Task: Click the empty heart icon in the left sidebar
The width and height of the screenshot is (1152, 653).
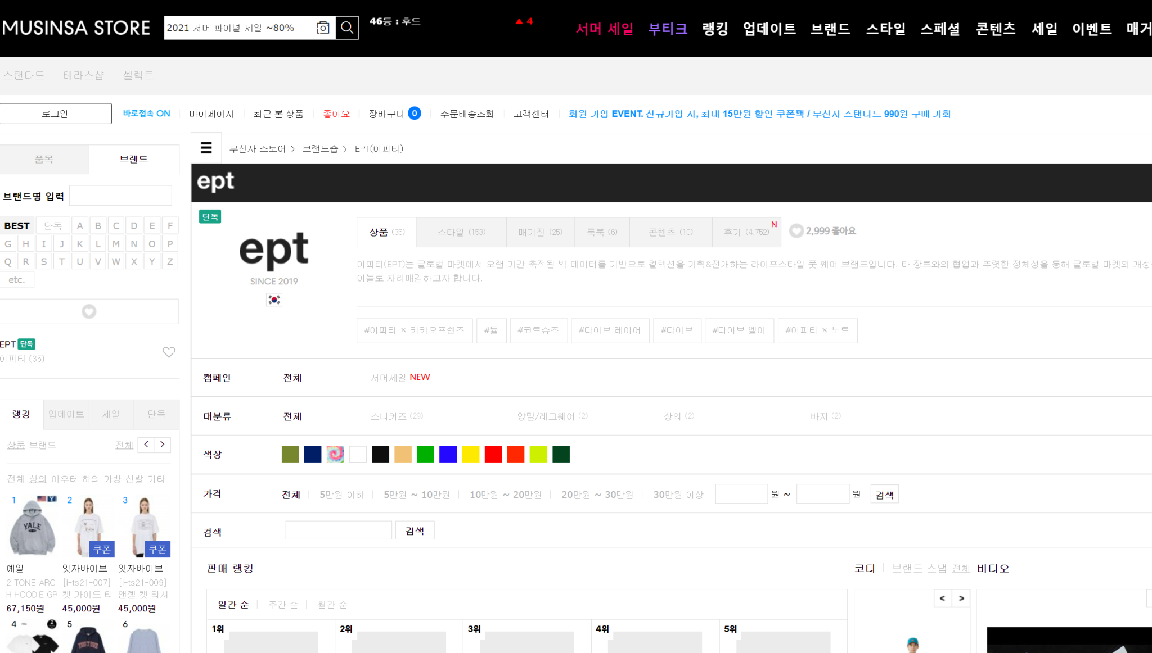Action: click(x=169, y=352)
